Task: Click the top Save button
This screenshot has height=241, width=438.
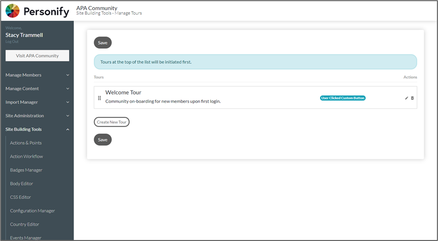Action: (x=102, y=43)
